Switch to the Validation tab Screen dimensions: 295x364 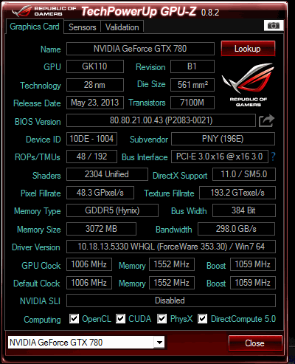[x=122, y=27]
